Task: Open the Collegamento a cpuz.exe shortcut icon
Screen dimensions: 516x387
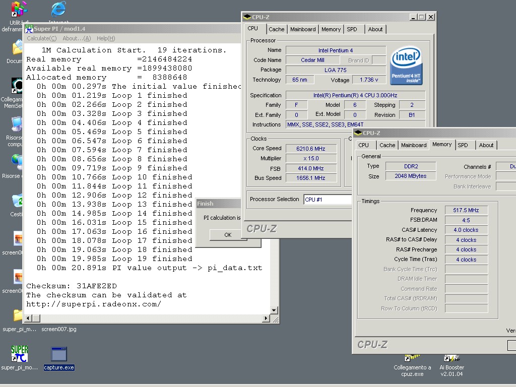Action: tap(412, 358)
